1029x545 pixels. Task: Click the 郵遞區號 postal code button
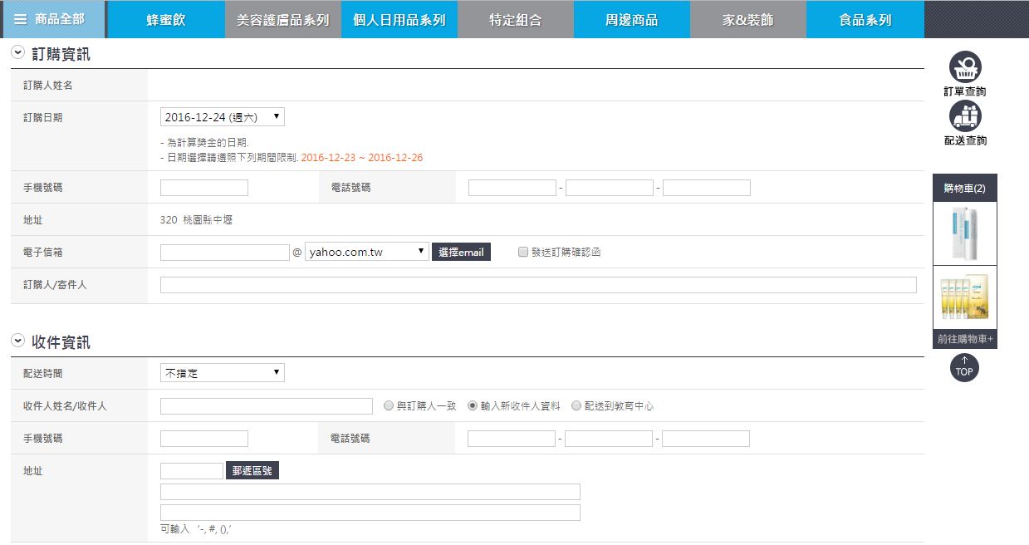[x=252, y=471]
